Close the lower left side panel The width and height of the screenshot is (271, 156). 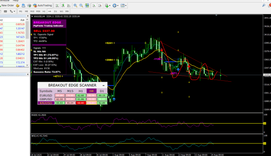click(28, 74)
